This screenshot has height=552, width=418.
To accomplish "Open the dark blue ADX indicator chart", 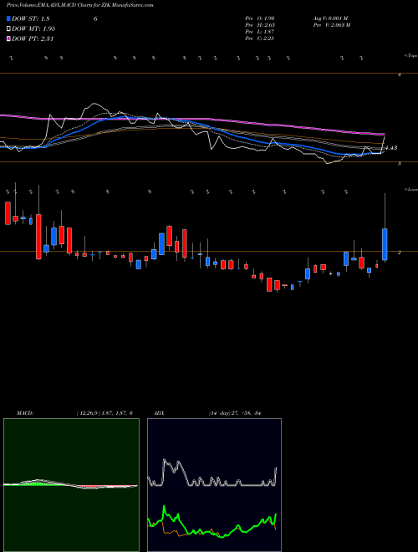I will tap(214, 485).
